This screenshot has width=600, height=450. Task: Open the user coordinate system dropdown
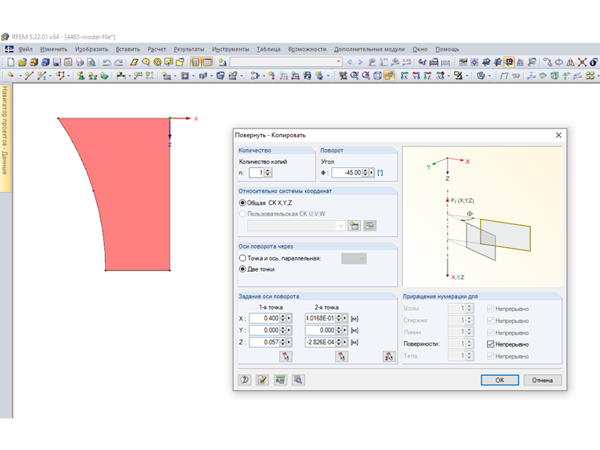[x=340, y=226]
